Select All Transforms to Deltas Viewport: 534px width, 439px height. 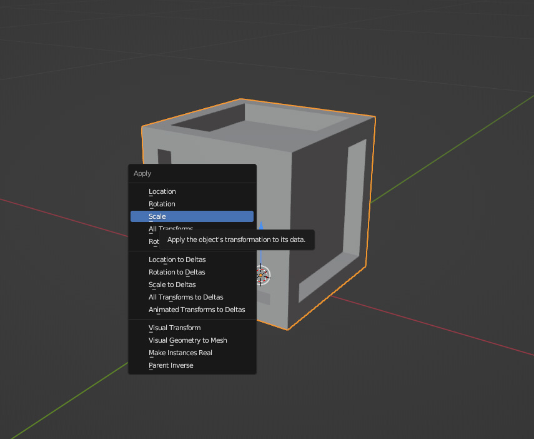click(192, 297)
